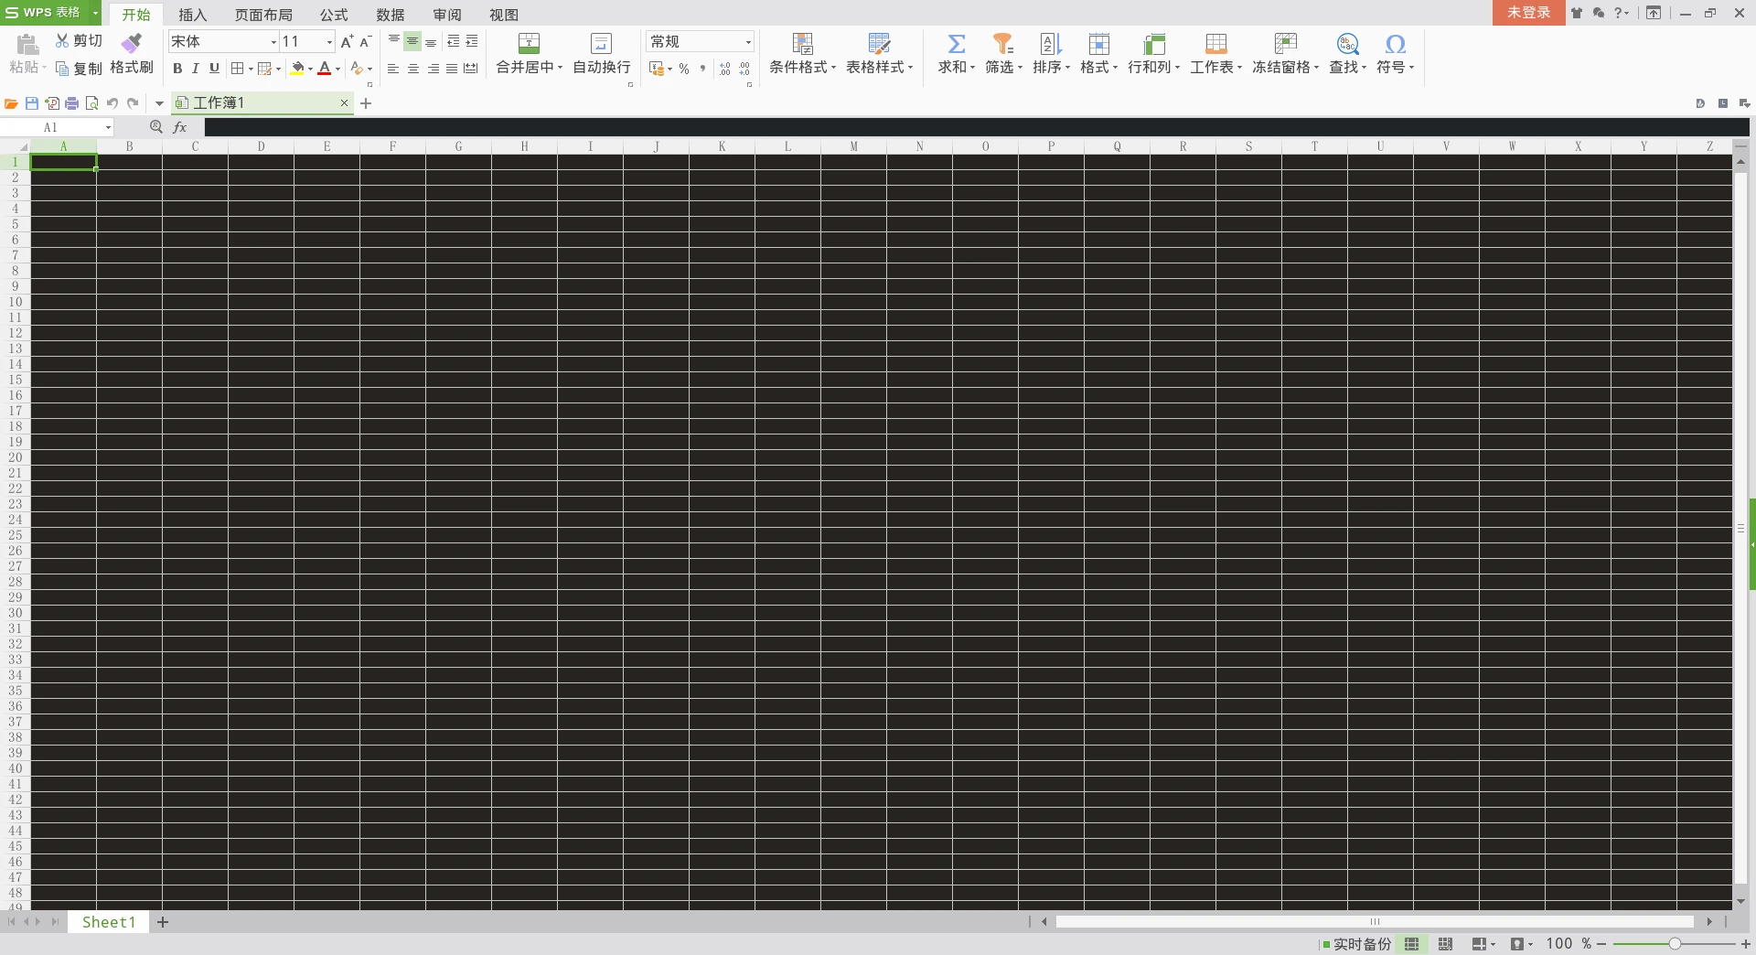
Task: Open the Freeze Panes (冻结窗格) icon
Action: 1285,43
